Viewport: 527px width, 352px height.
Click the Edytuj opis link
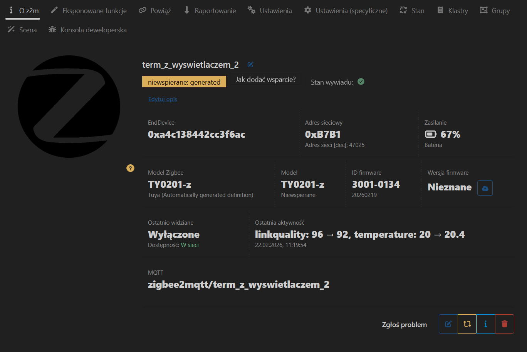pyautogui.click(x=163, y=99)
